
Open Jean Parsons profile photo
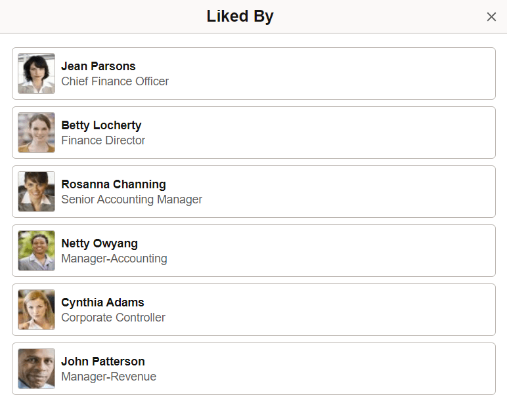tap(37, 73)
